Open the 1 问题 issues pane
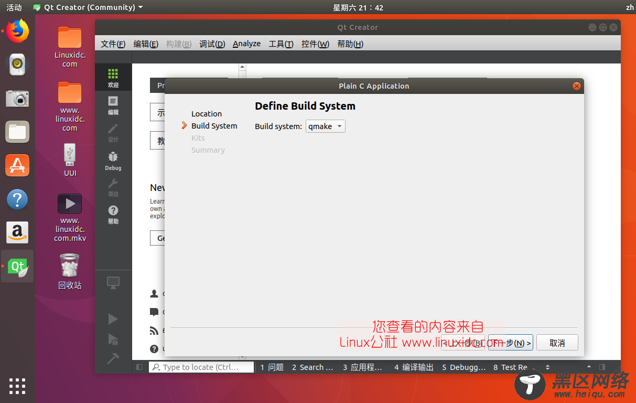Image resolution: width=636 pixels, height=403 pixels. [x=272, y=367]
